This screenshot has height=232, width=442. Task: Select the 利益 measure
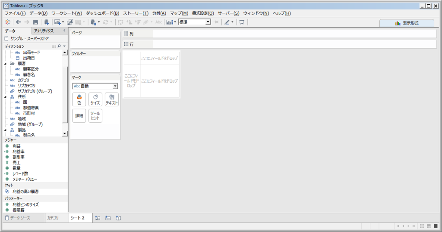[x=16, y=146]
